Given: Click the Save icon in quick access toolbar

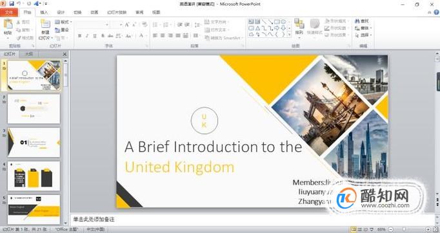Looking at the screenshot, I should coord(12,4).
